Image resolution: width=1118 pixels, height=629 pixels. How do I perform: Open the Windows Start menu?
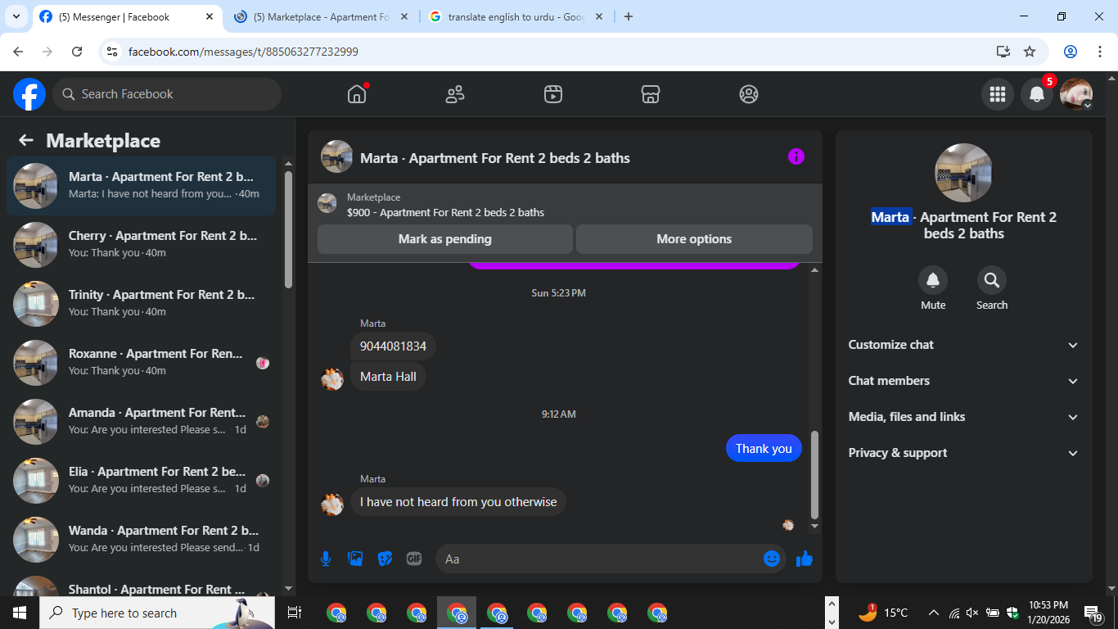point(19,613)
